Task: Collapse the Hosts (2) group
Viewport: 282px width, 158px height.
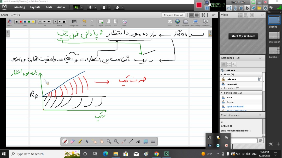Action: 222,75
